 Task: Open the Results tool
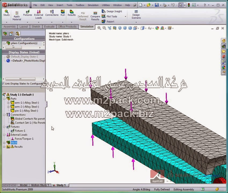72,13
